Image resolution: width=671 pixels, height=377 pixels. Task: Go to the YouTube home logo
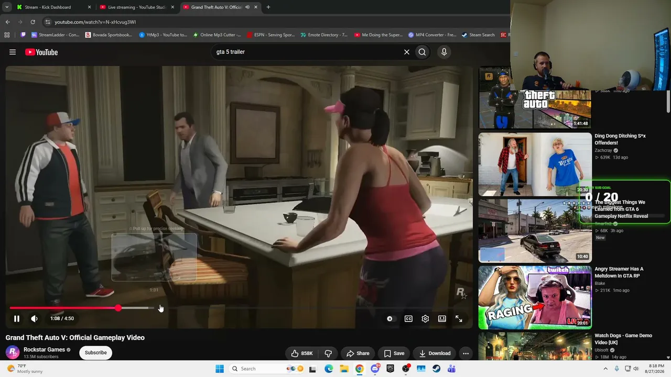coord(41,52)
